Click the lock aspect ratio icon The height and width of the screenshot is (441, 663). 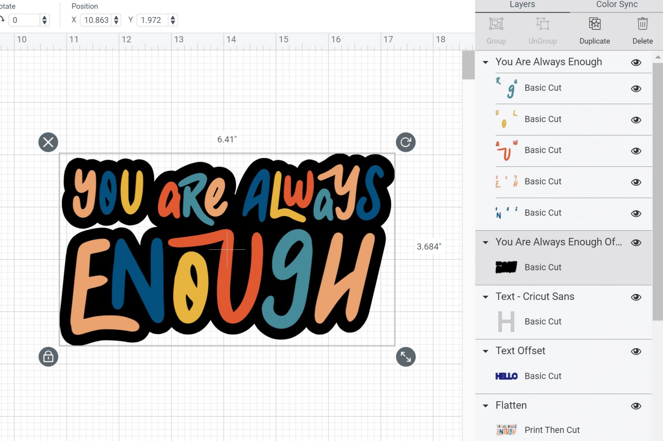tap(48, 357)
